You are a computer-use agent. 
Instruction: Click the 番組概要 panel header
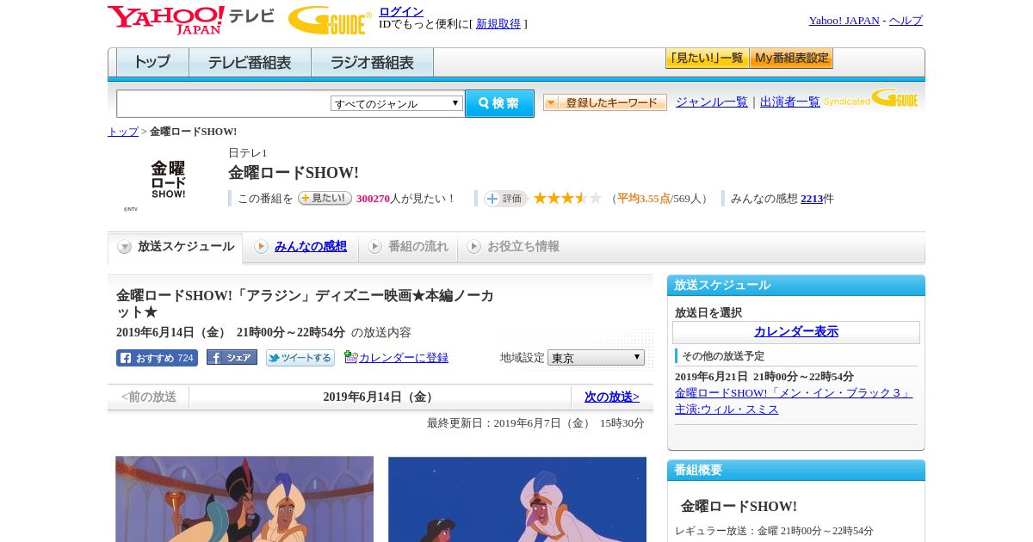(796, 471)
